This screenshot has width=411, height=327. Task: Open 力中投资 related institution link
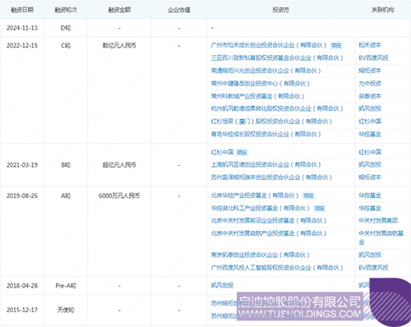point(370,83)
